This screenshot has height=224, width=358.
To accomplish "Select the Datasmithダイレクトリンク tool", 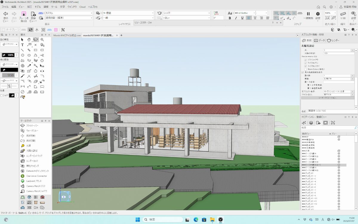I will (37, 171).
